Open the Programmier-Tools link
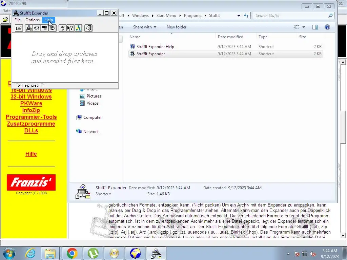The image size is (347, 260). coord(31,117)
